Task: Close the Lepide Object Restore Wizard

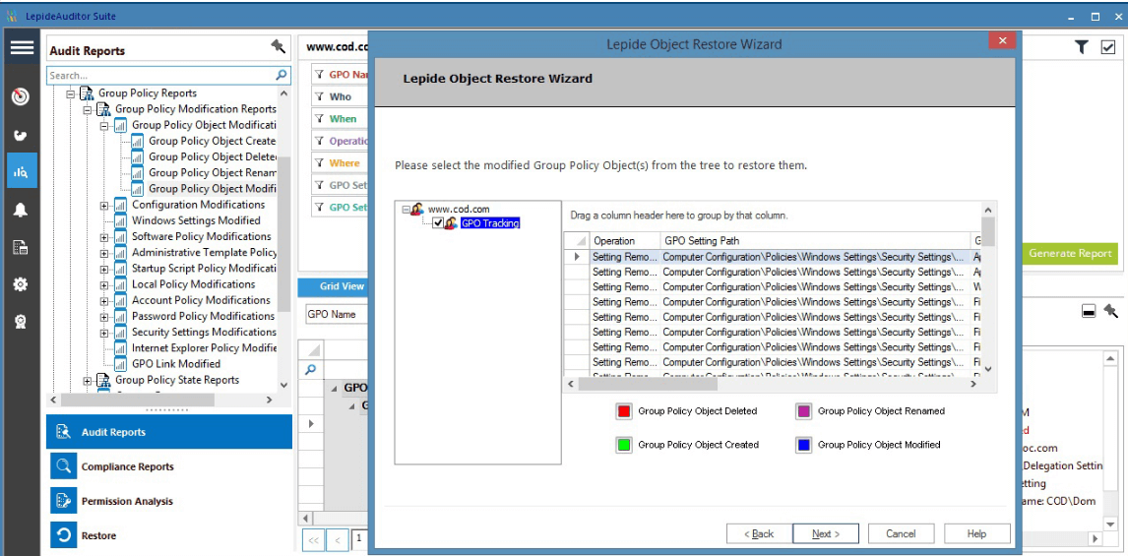Action: click(x=1002, y=41)
